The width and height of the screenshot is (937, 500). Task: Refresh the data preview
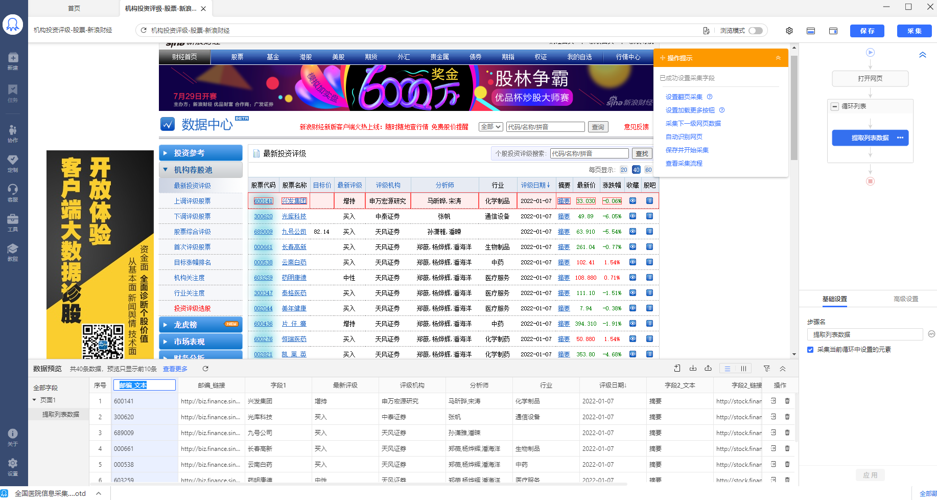pos(205,369)
